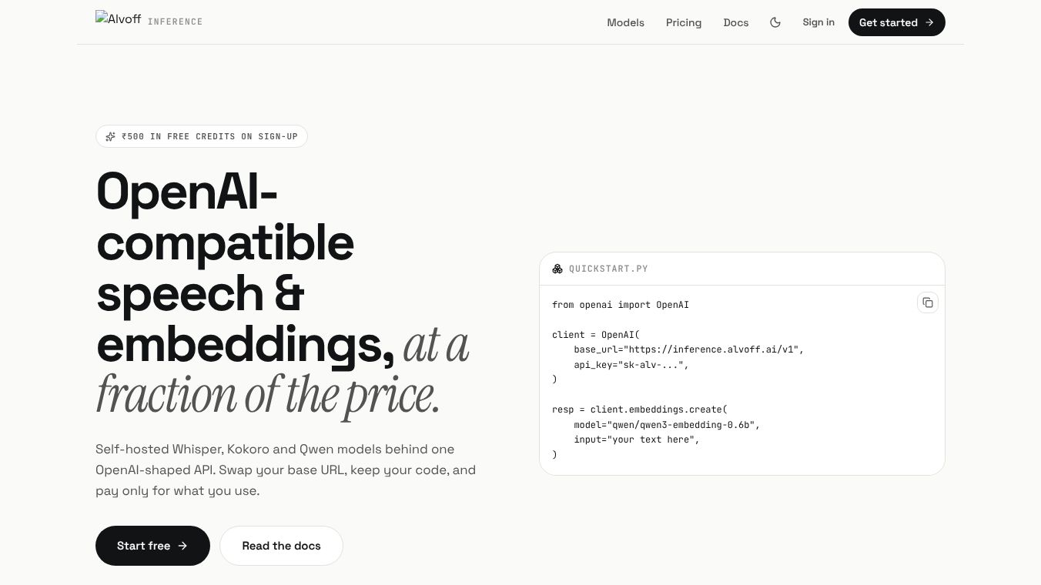This screenshot has height=585, width=1041.
Task: Click the ₹500 free credits badge
Action: pos(202,136)
